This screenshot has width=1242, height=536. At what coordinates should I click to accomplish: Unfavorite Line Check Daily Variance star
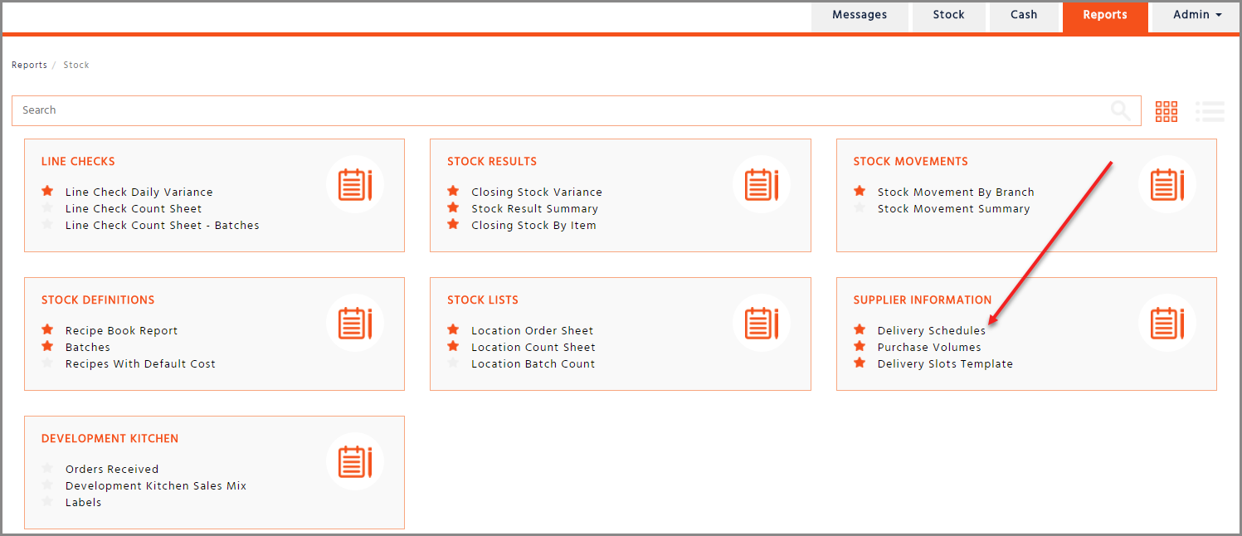(47, 191)
